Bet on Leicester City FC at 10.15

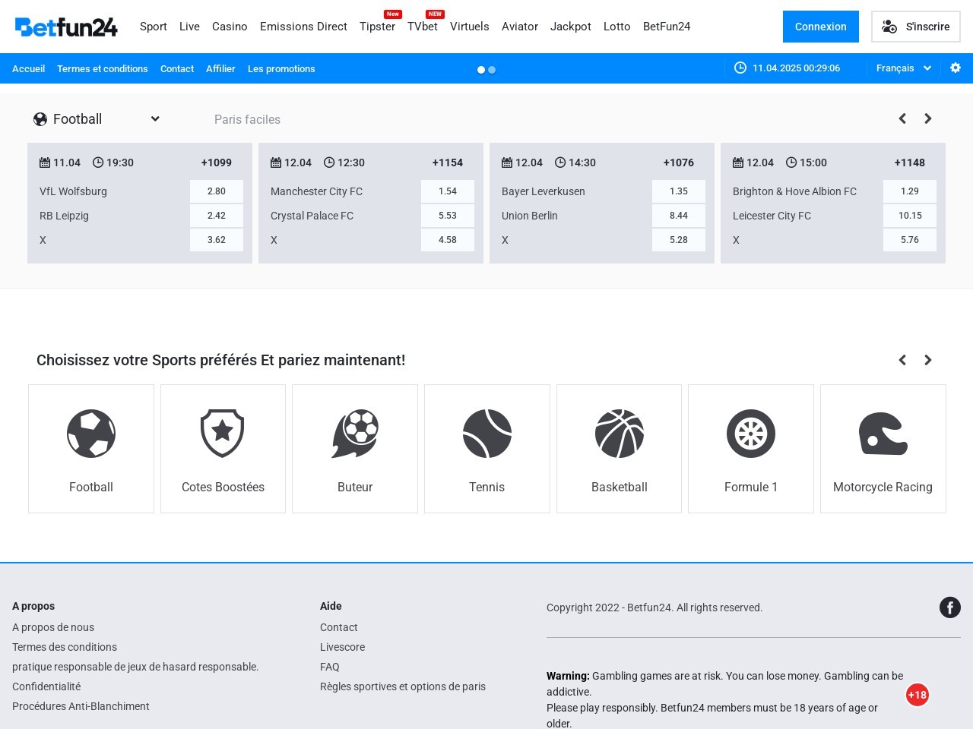pos(910,216)
